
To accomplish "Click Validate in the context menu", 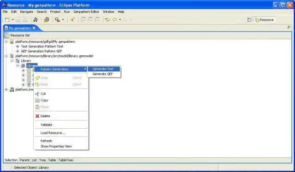I will (x=60, y=125).
